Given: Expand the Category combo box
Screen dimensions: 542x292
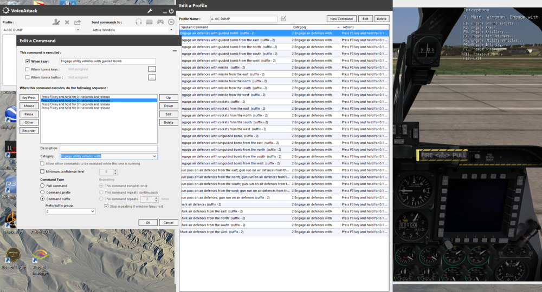Looking at the screenshot, I should pos(154,156).
